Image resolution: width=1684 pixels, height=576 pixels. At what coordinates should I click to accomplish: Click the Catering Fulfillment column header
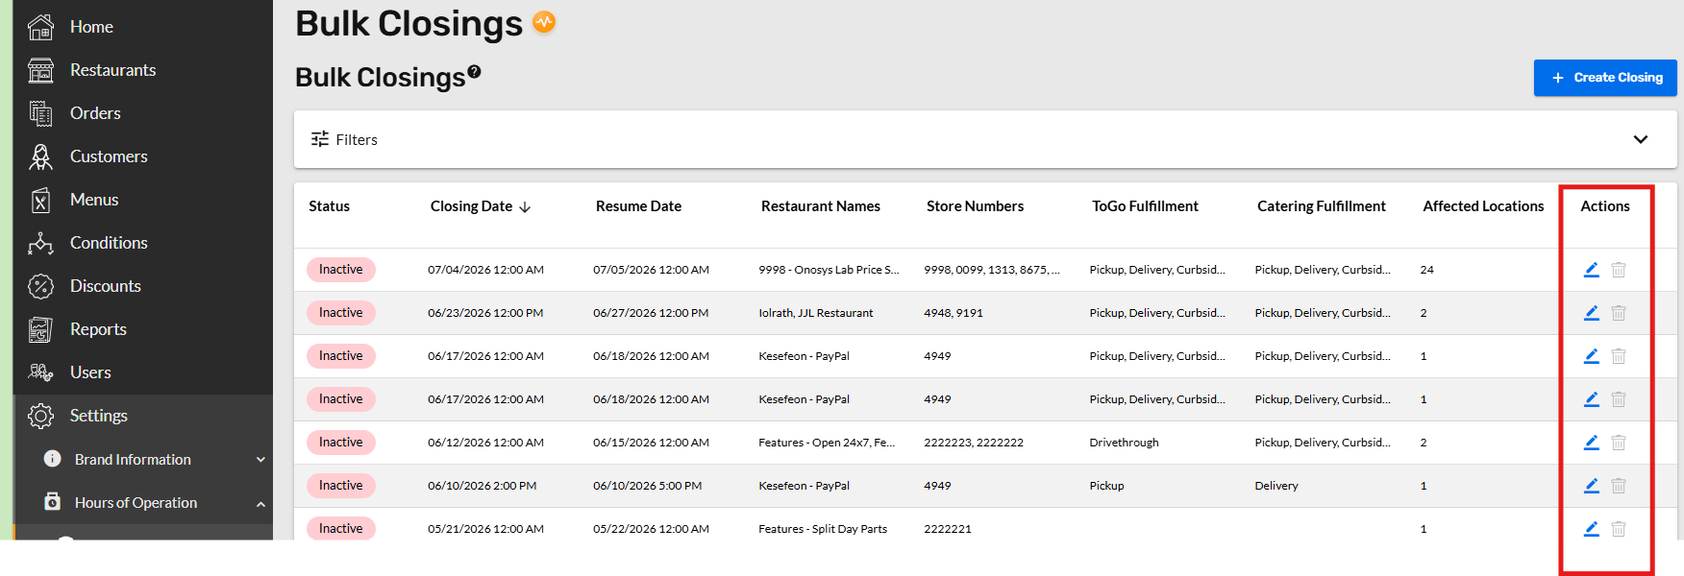click(1322, 206)
